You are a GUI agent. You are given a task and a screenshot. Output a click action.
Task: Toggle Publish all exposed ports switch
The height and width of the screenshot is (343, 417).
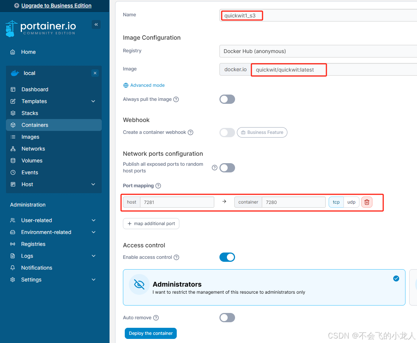point(227,168)
